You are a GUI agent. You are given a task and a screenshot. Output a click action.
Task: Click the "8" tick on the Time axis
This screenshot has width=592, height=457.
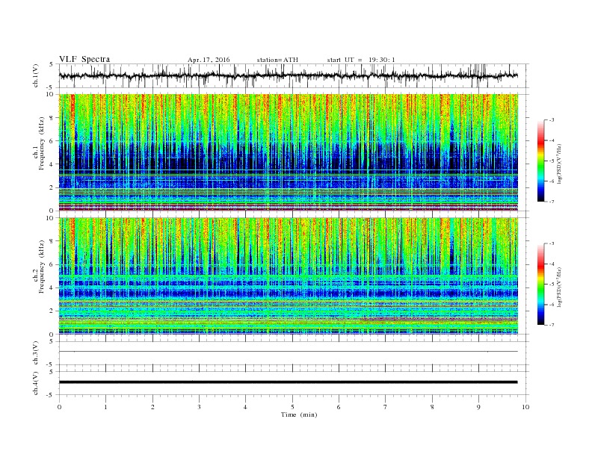pyautogui.click(x=432, y=407)
